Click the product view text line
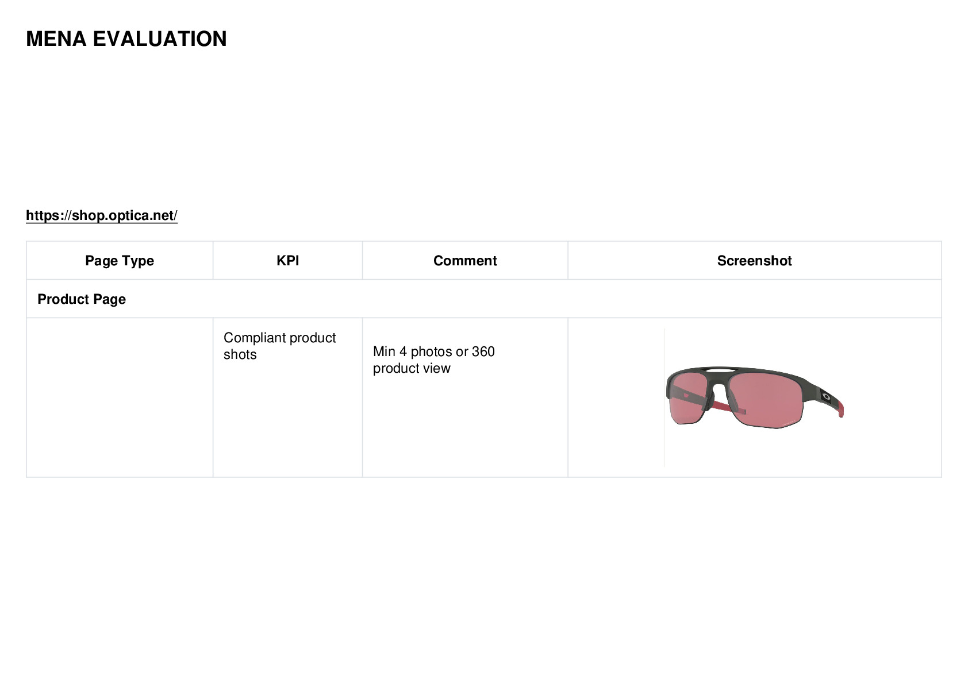 (412, 368)
